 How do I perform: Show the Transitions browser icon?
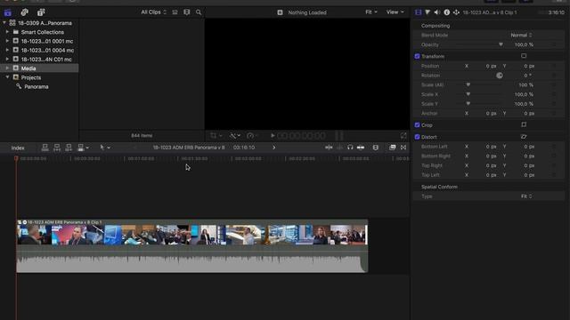point(403,148)
